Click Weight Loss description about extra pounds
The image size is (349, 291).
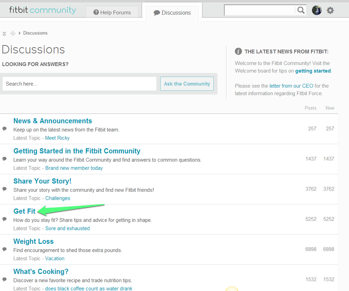click(68, 250)
